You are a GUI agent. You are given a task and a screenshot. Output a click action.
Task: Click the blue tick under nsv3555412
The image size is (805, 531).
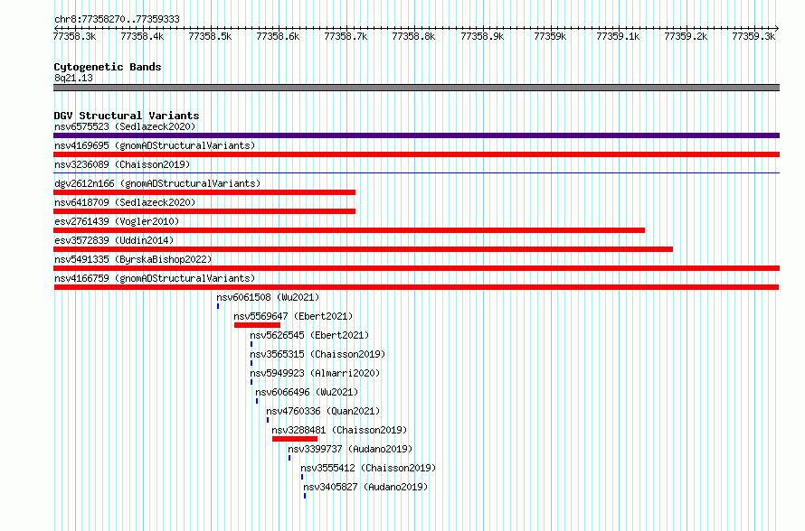[x=302, y=477]
